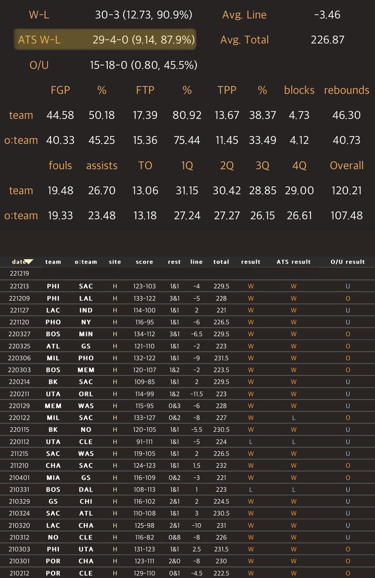This screenshot has width=375, height=578.
Task: Click score 109-85 in BK-SAC row
Action: coord(144,382)
